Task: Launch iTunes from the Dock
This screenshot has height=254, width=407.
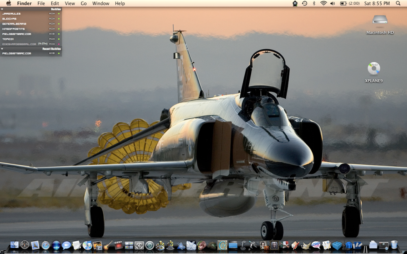Action: tap(87, 245)
